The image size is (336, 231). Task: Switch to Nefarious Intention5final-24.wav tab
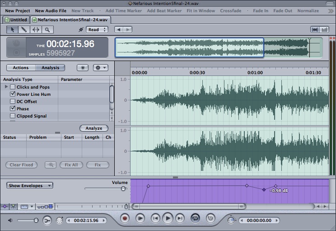(70, 20)
